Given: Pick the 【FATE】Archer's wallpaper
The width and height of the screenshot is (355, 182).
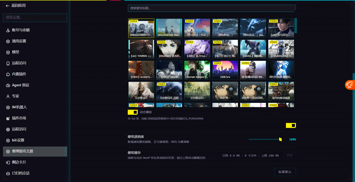Looking at the screenshot, I should click(x=141, y=70).
